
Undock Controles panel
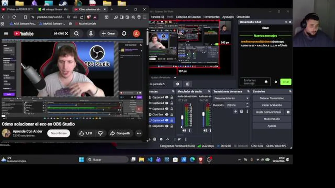(290, 91)
